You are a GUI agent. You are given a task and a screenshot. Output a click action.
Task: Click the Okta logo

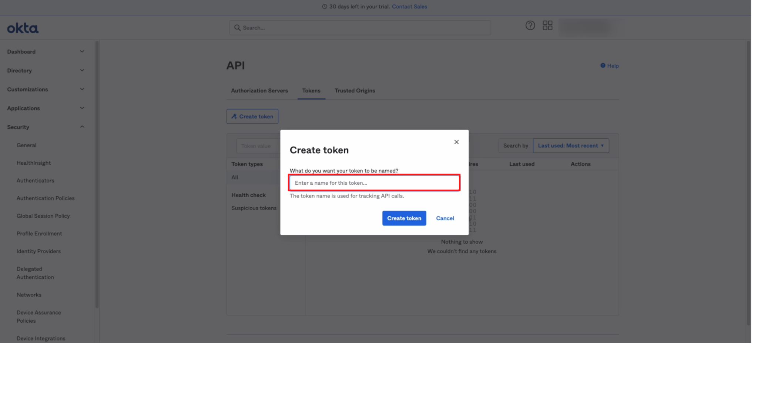23,28
